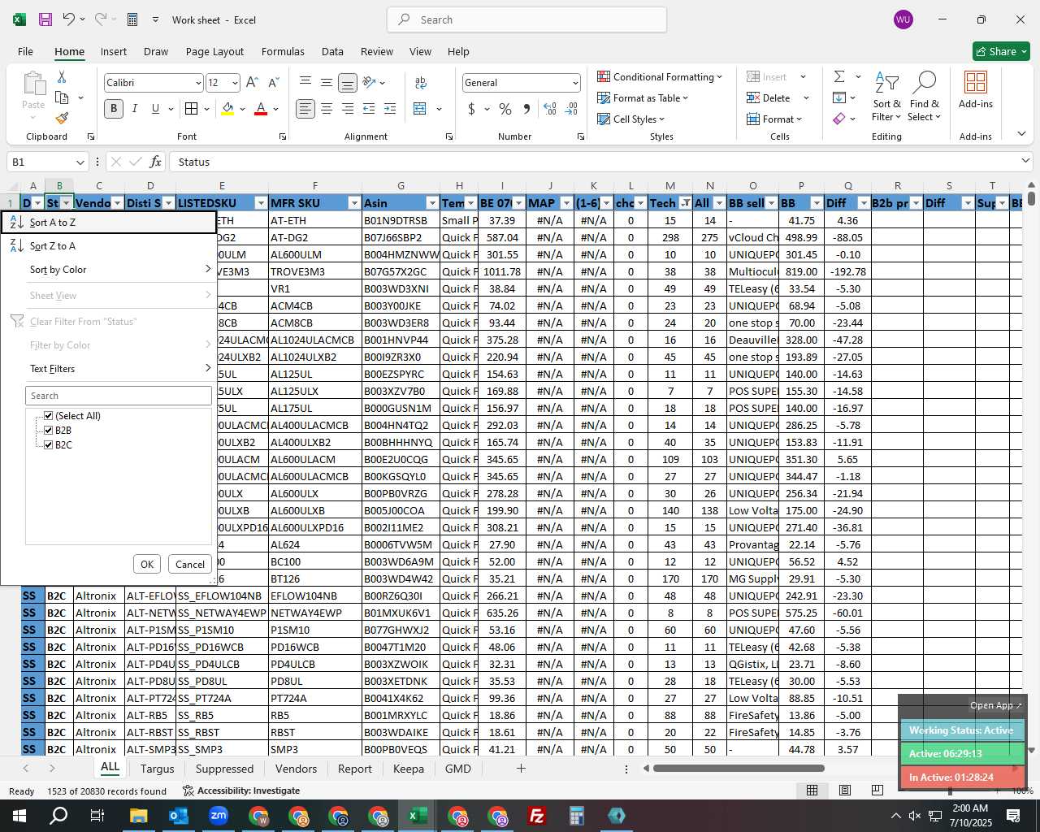Click the Insert Function fx icon

tap(155, 162)
